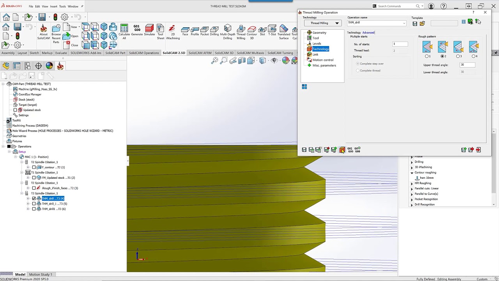The image size is (499, 281).
Task: Switch to SolidCAM Operations ribbon tab
Action: (x=144, y=53)
